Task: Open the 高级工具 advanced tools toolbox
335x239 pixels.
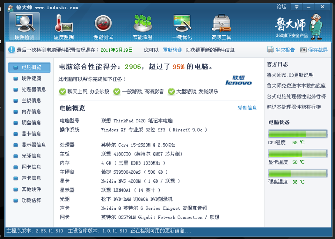Action: pos(221,27)
